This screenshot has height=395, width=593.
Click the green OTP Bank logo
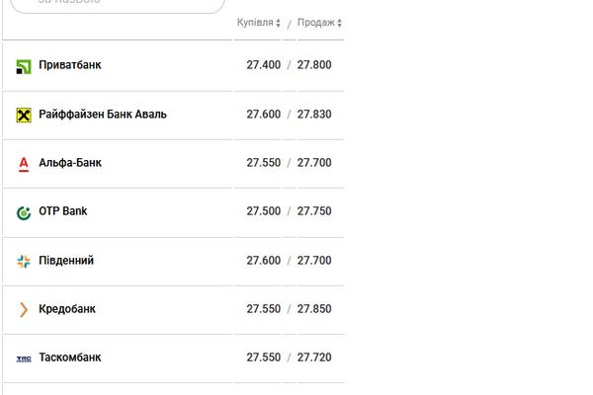tap(24, 213)
